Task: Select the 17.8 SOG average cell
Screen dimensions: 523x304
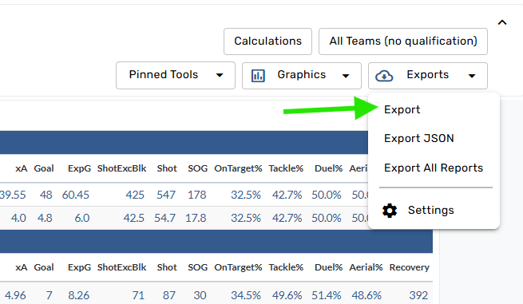Action: click(196, 219)
